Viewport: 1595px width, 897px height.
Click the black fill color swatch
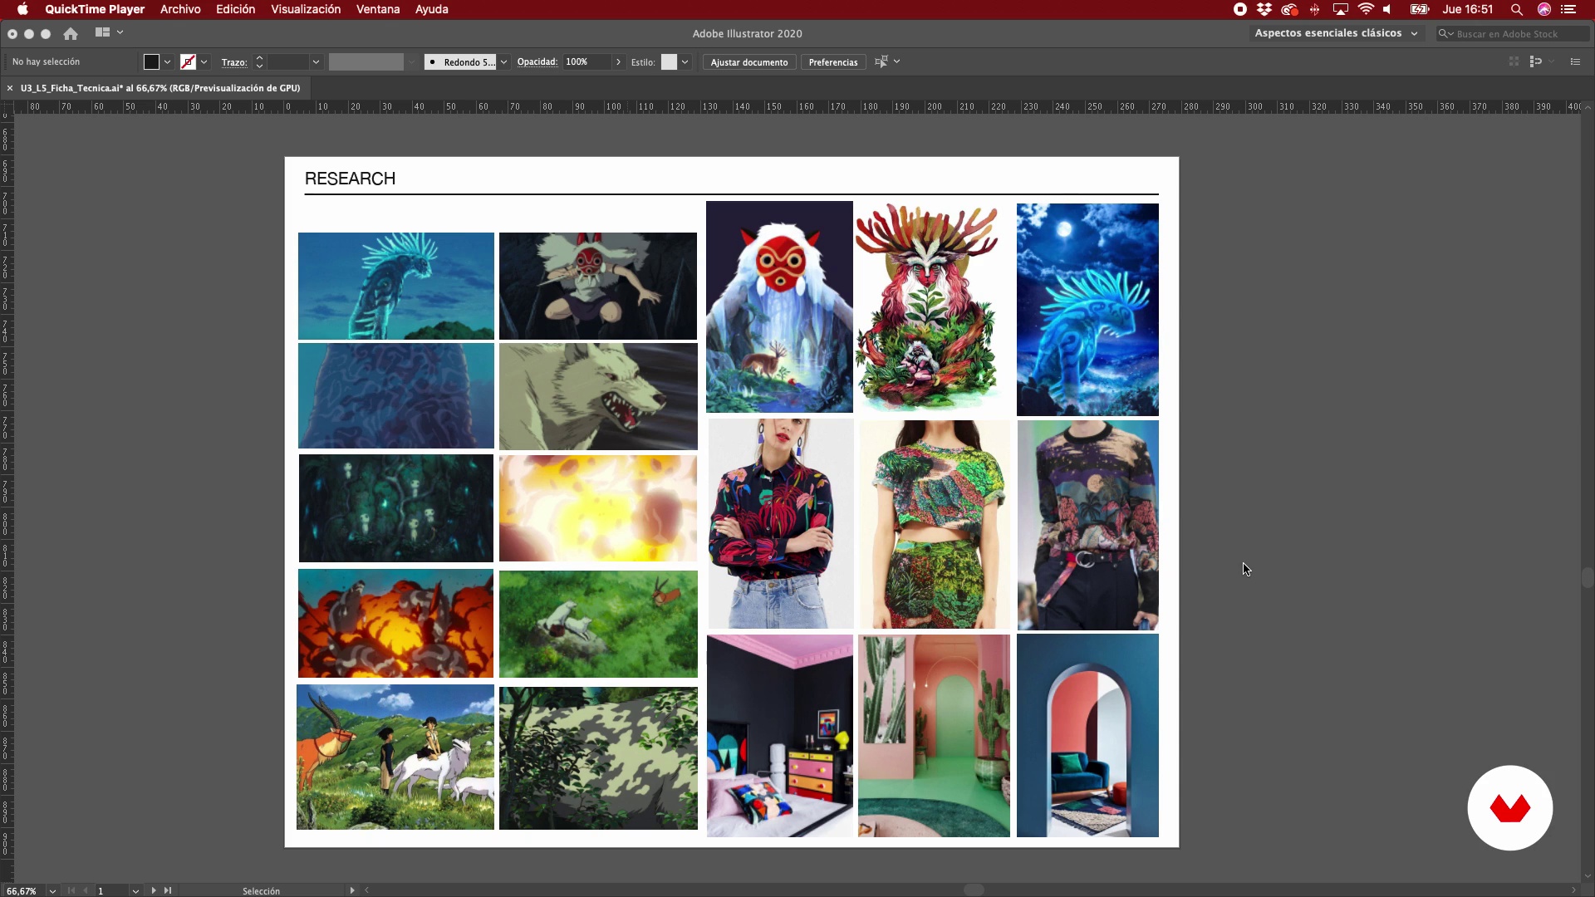pyautogui.click(x=151, y=61)
